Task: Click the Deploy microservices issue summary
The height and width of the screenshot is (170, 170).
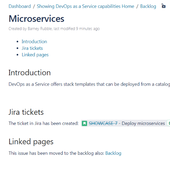Action: [x=143, y=123]
